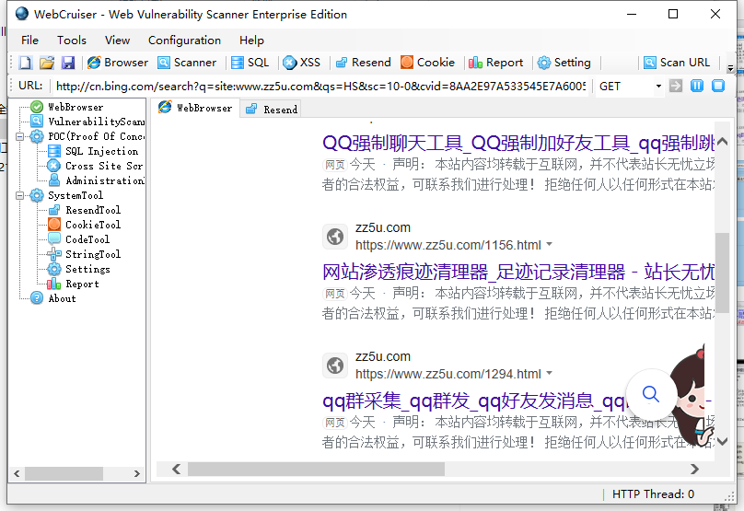
Task: Select Administration tree item
Action: pos(105,180)
